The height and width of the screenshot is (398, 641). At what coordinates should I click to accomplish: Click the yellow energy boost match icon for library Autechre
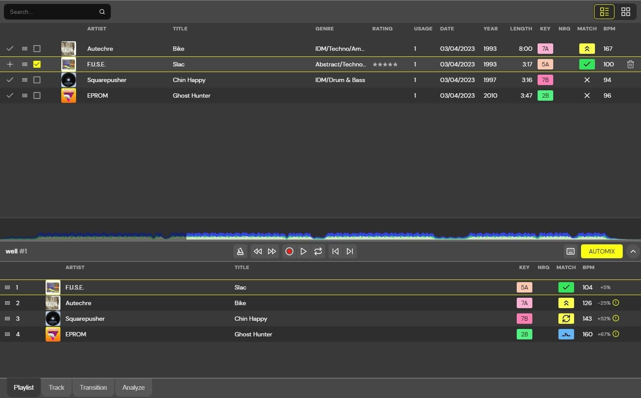pos(587,49)
